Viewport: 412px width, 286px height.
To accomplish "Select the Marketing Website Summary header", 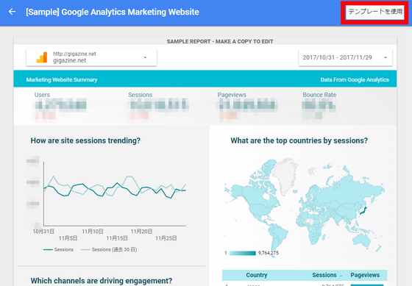I will tap(62, 79).
